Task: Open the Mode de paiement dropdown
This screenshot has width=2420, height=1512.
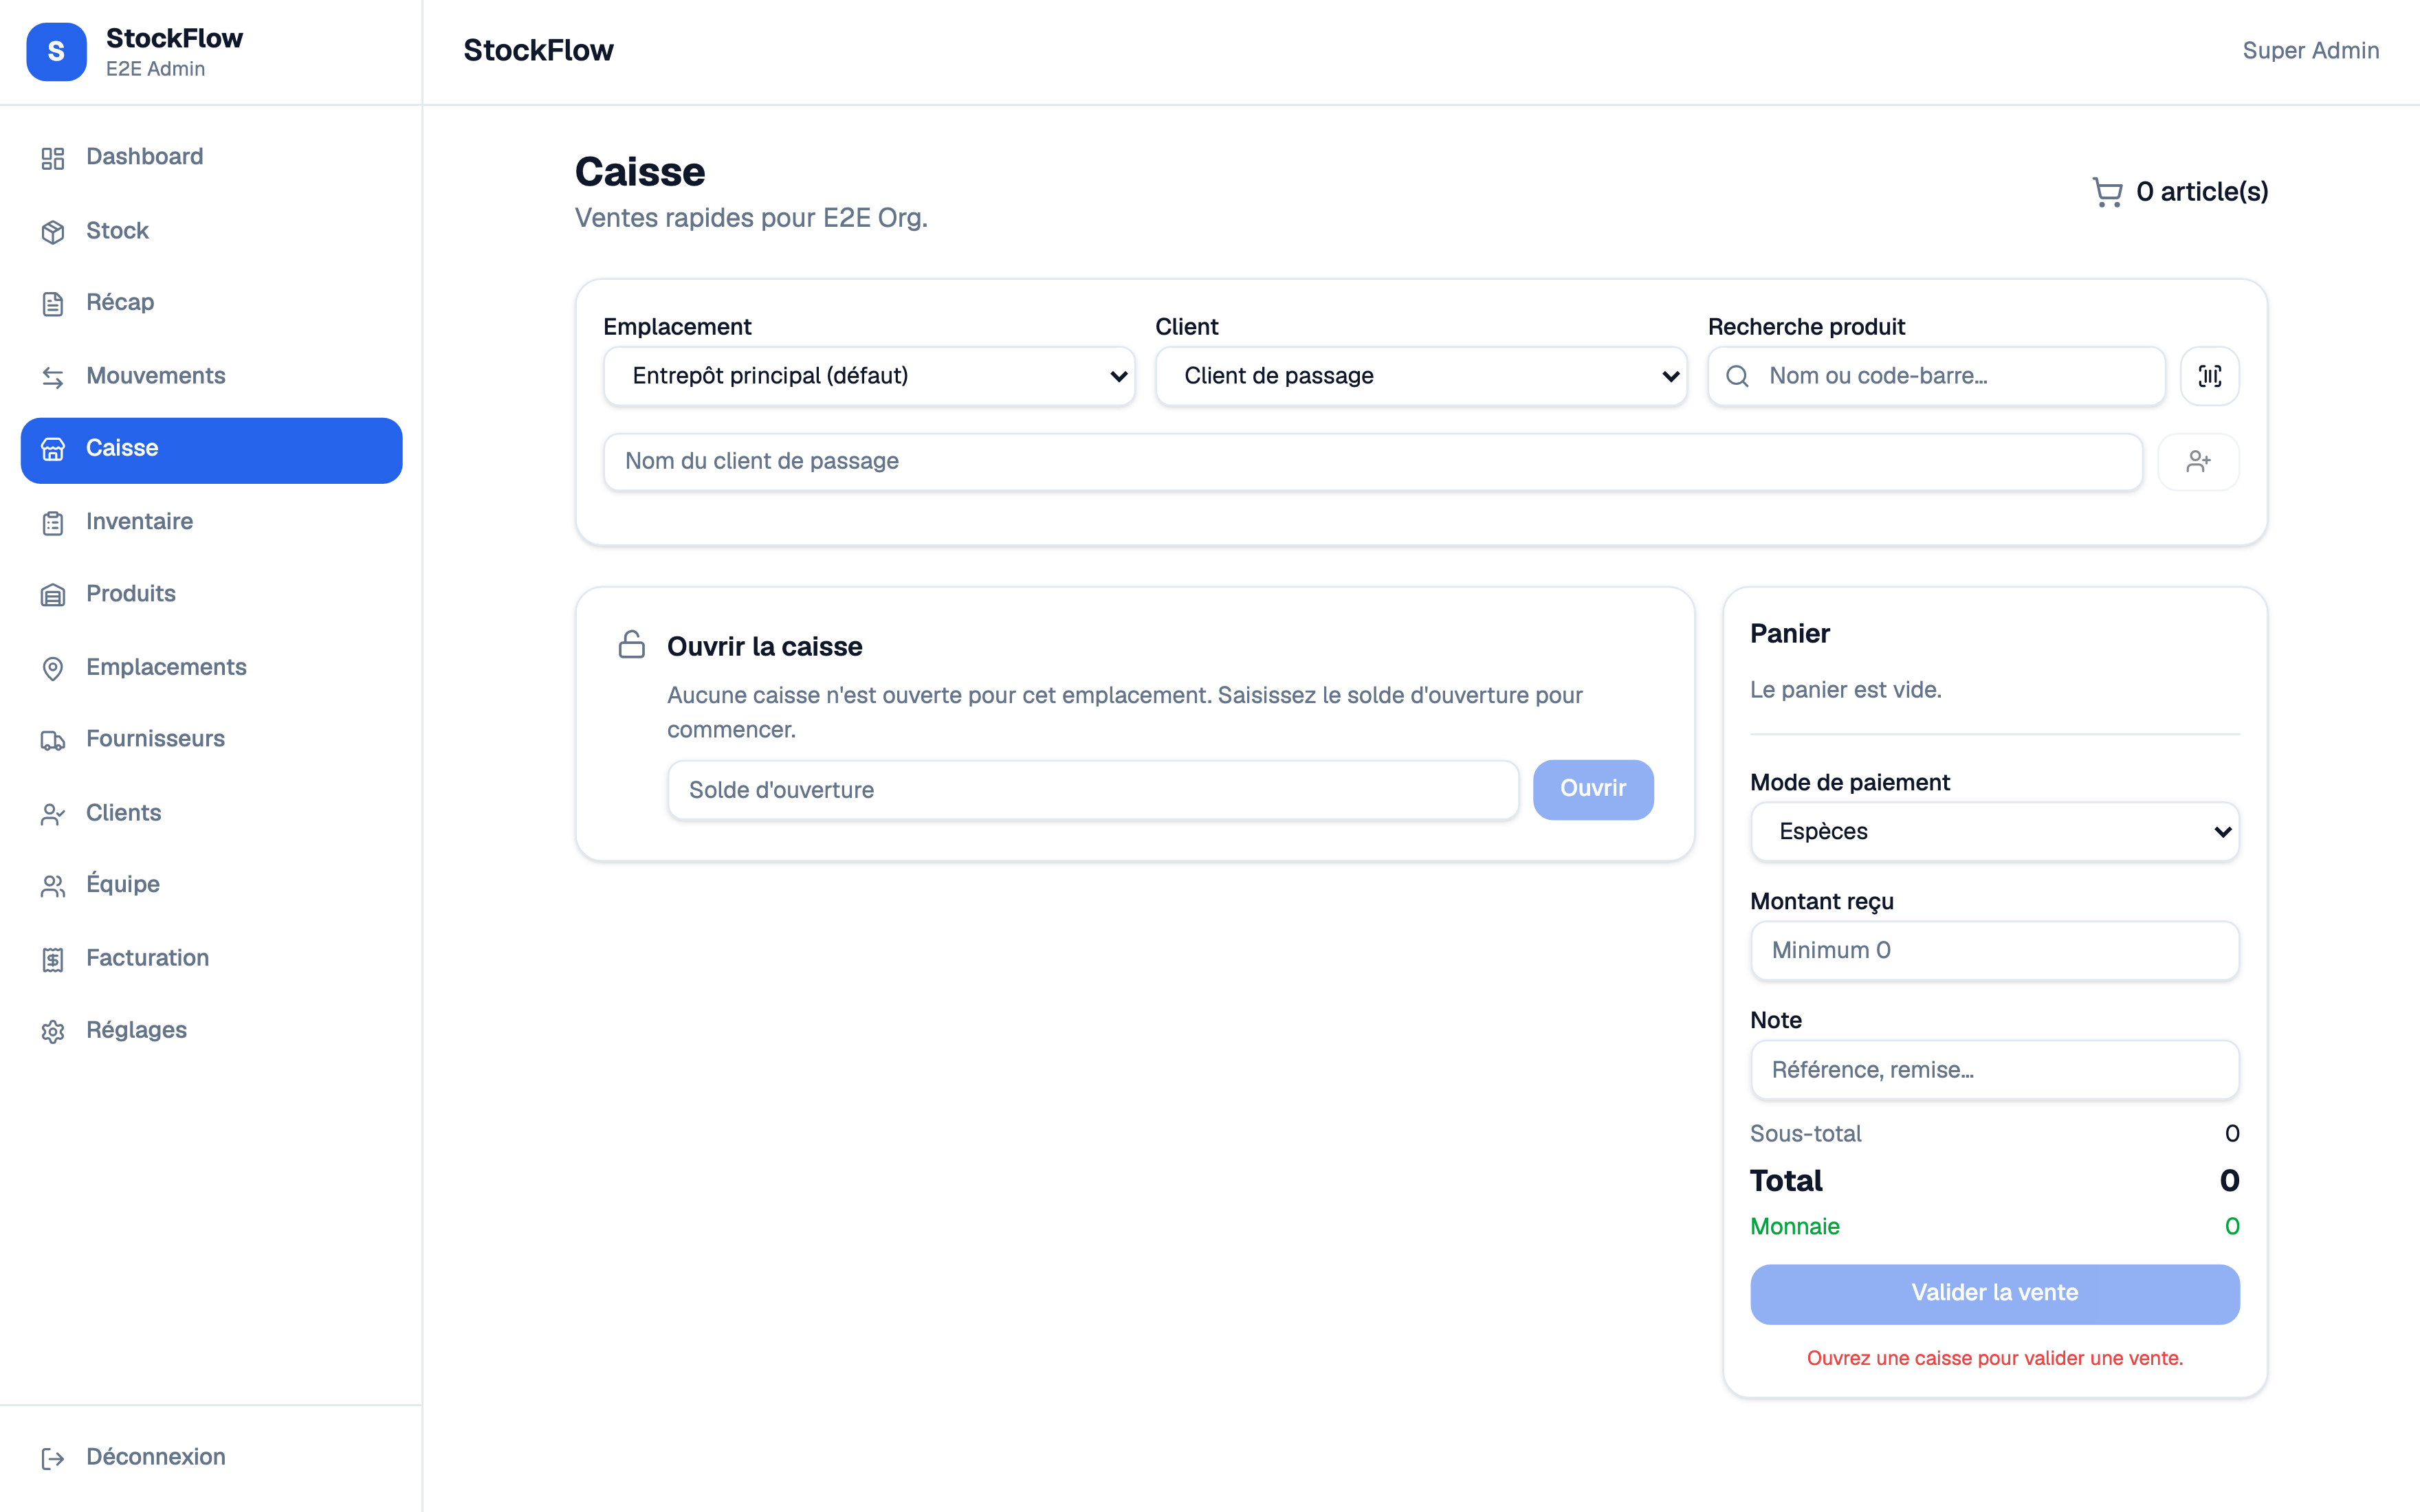Action: click(1995, 831)
